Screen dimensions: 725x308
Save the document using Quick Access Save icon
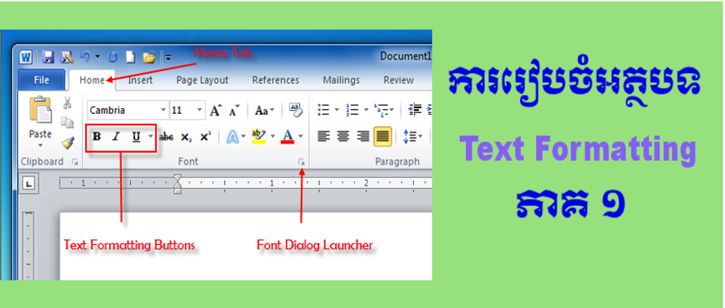point(48,58)
